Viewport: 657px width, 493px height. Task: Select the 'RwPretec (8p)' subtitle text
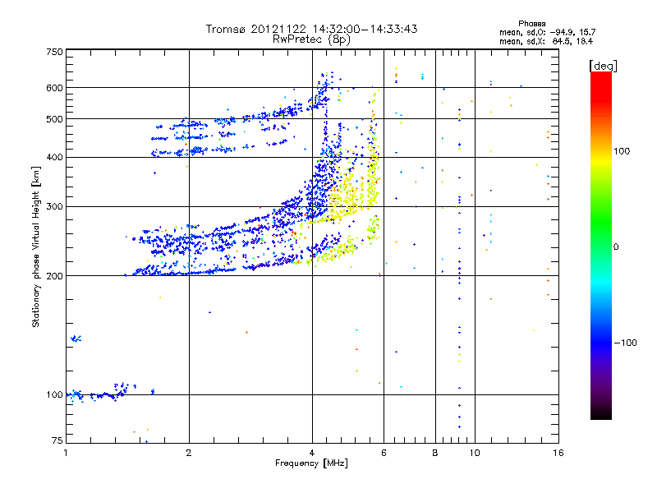coord(311,39)
